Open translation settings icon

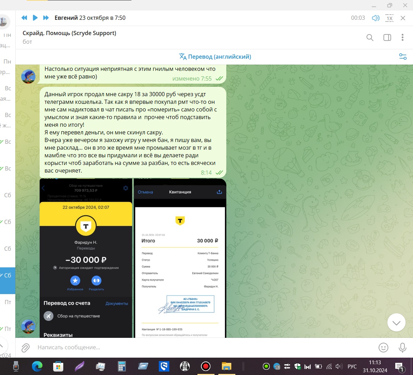click(403, 57)
